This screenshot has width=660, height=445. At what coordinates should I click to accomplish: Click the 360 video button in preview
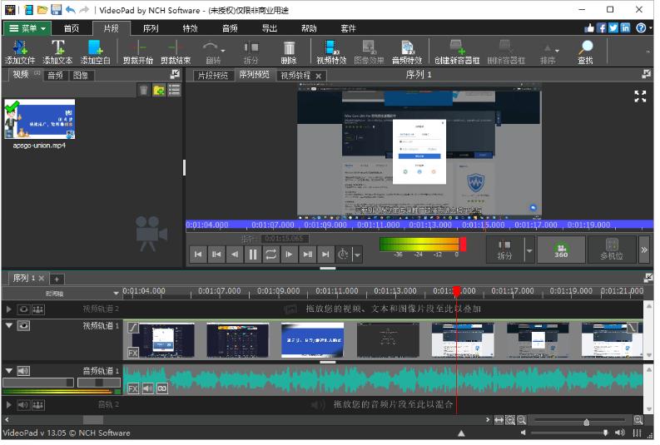[560, 250]
